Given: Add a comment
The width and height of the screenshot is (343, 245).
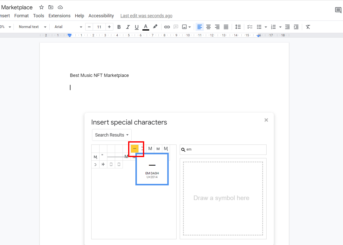Looking at the screenshot, I should tap(176, 27).
